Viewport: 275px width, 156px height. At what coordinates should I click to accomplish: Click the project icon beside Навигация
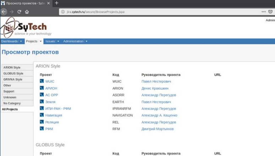[x=42, y=115]
